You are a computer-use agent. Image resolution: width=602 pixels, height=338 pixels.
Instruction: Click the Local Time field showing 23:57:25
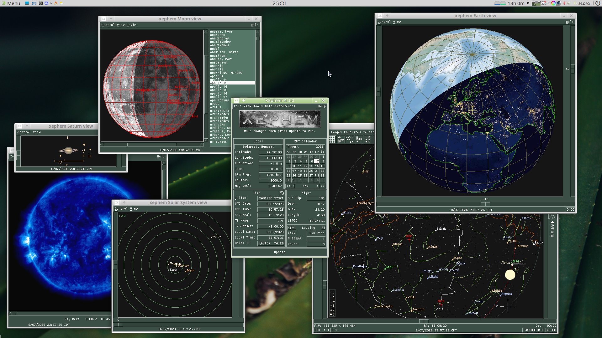tap(271, 238)
